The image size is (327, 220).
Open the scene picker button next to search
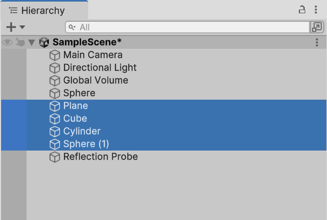click(x=317, y=27)
